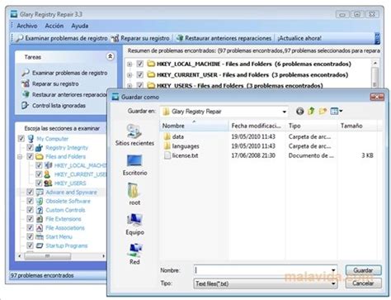Select the data folder icon
The height and width of the screenshot is (300, 391).
tap(167, 136)
